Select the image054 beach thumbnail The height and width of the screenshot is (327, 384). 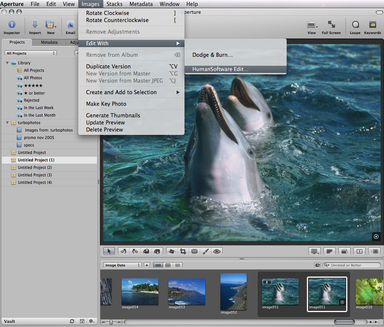tap(140, 291)
